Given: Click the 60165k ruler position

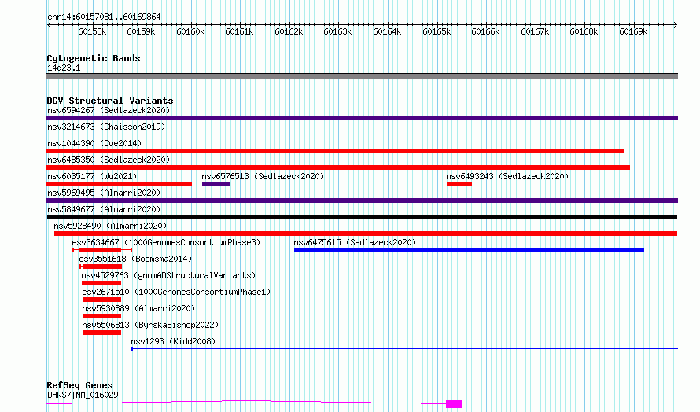Looking at the screenshot, I should click(437, 31).
